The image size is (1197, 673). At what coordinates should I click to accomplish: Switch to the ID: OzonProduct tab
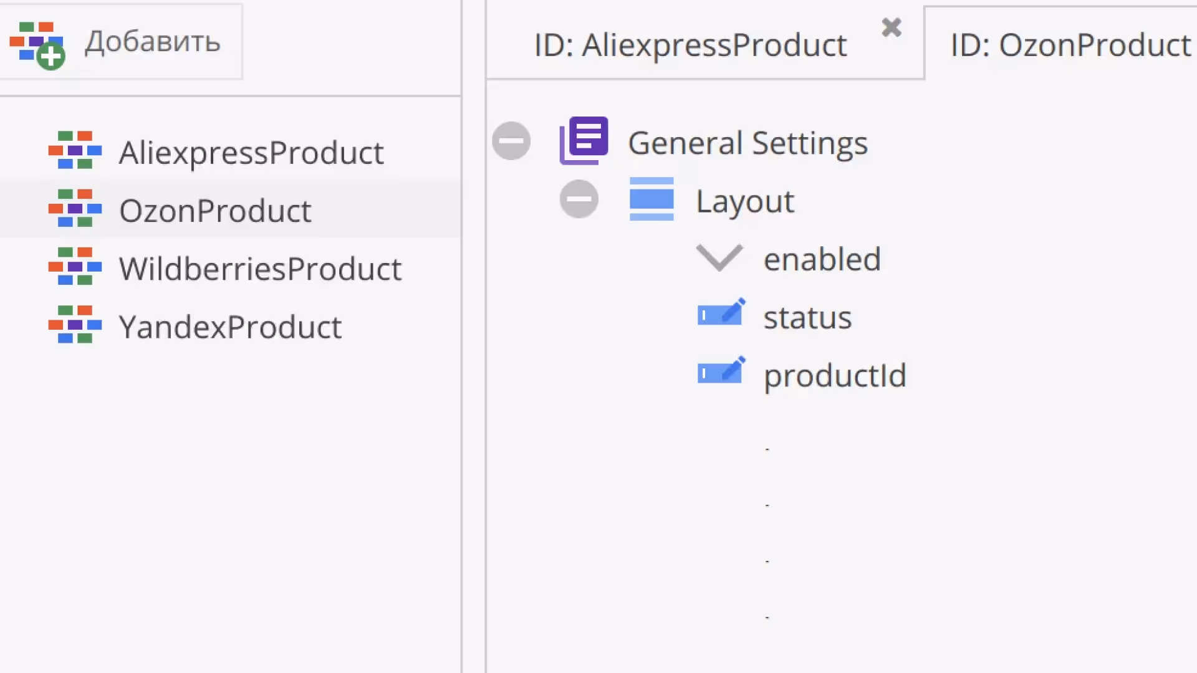(1070, 45)
